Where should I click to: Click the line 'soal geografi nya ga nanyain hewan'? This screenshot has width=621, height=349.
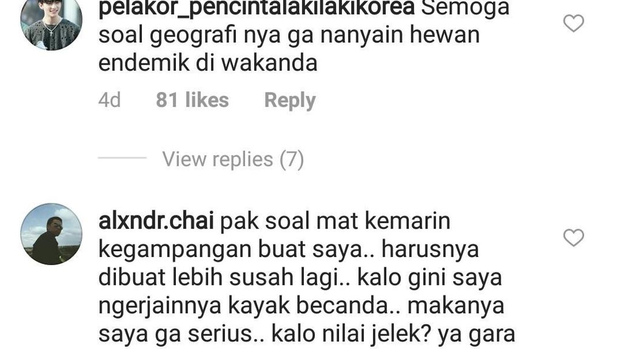[289, 36]
